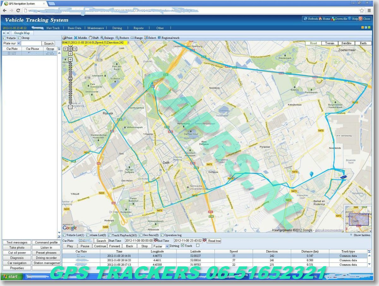This screenshot has width=379, height=286.
Task: Click the orange theme square icon
Action: [x=363, y=27]
